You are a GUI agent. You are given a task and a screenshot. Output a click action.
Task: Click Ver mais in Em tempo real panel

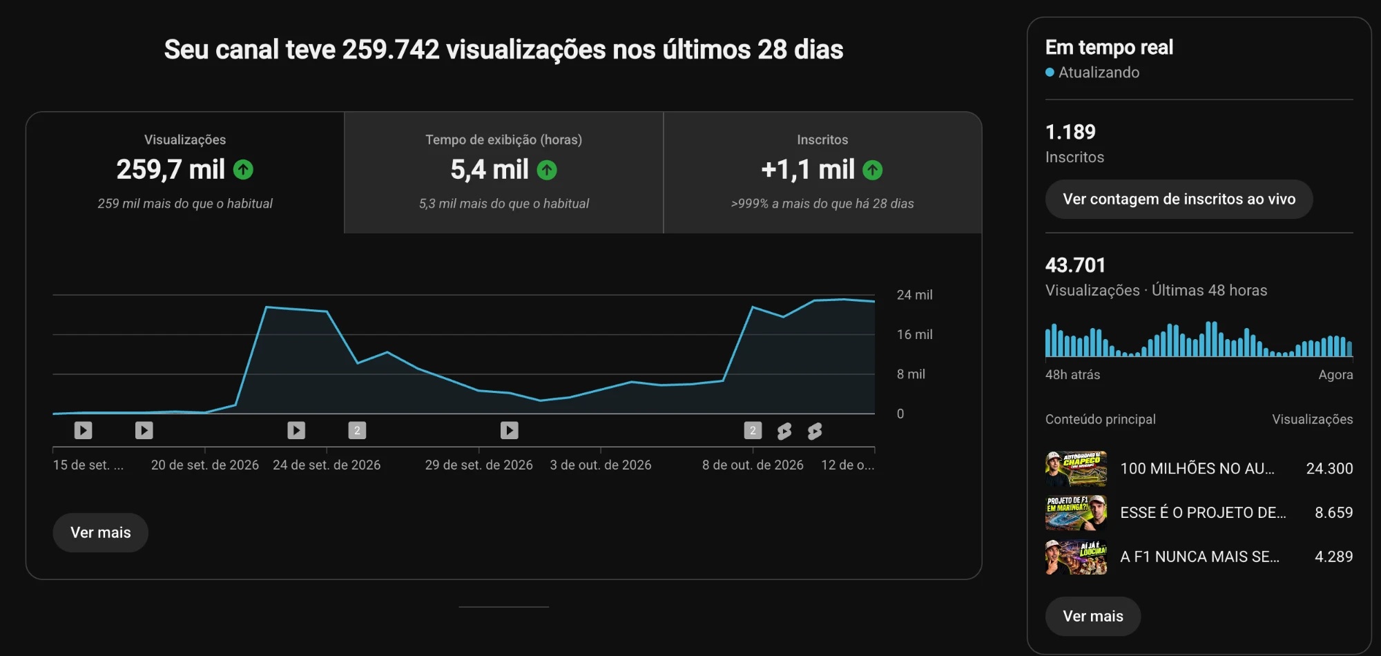1093,616
